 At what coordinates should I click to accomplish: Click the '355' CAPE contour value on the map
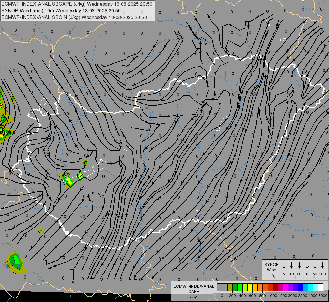(x=11, y=133)
